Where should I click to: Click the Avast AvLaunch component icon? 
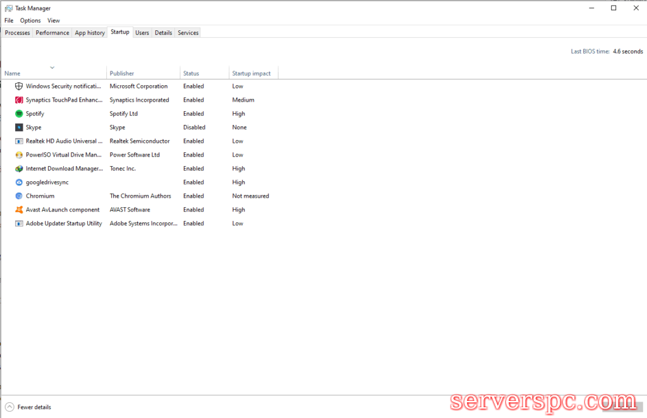19,210
